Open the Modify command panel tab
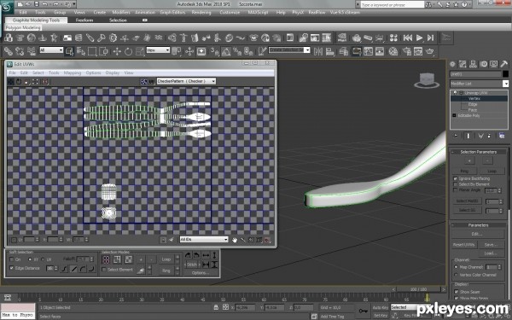 point(463,64)
